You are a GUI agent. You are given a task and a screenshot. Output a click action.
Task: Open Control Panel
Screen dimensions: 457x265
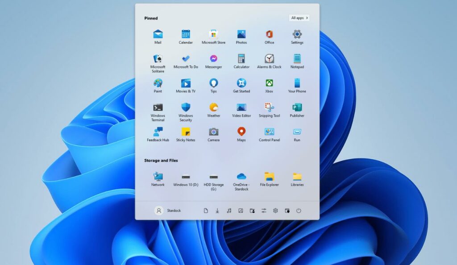point(269,135)
